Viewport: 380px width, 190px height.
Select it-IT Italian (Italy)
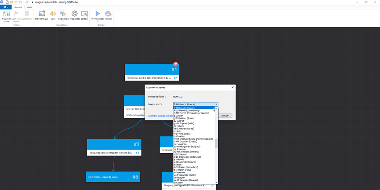(194, 170)
